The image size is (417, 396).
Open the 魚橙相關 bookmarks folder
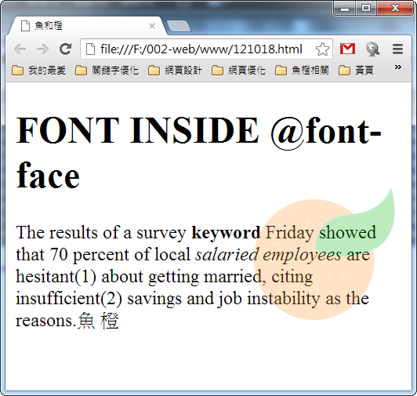(302, 71)
